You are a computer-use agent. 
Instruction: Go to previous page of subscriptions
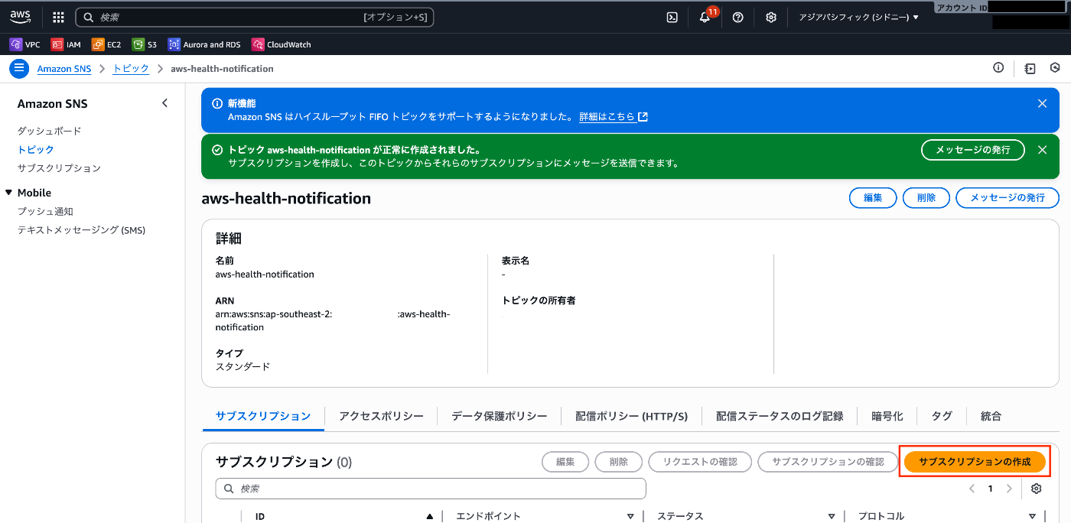pyautogui.click(x=972, y=489)
